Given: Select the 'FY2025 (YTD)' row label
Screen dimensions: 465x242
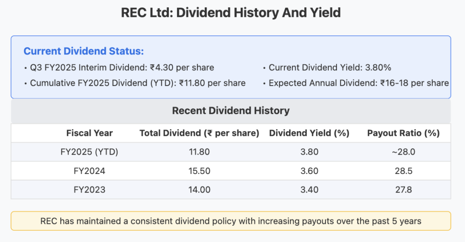Looking at the screenshot, I should click(89, 152).
